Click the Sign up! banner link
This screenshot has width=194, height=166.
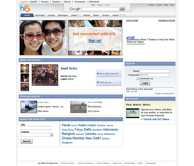pos(95,41)
